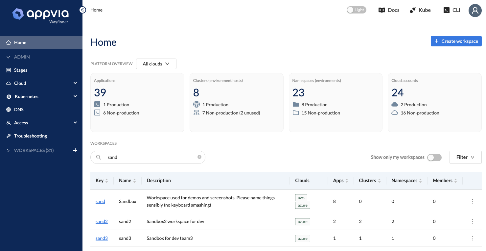Image resolution: width=486 pixels, height=251 pixels.
Task: Expand the Cloud menu chevron
Action: 75,83
